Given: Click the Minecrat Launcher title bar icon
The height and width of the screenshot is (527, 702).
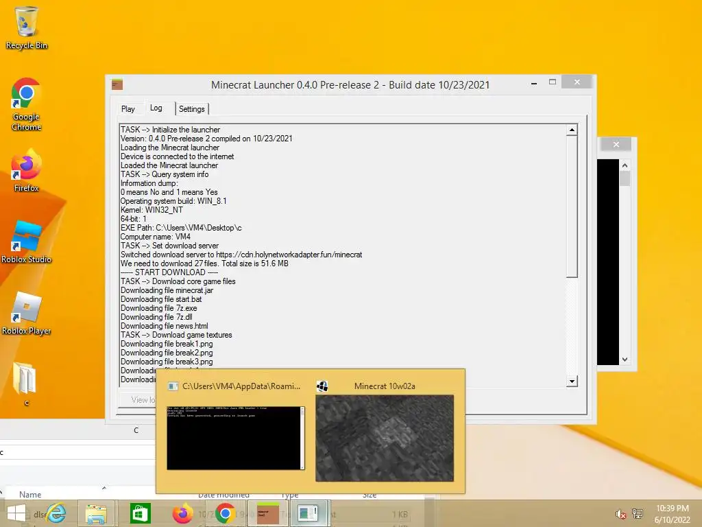Looking at the screenshot, I should (117, 84).
